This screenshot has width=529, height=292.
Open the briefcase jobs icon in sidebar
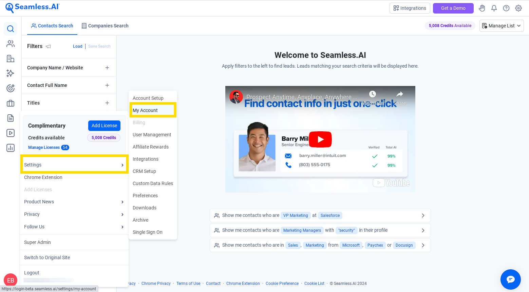click(x=11, y=103)
